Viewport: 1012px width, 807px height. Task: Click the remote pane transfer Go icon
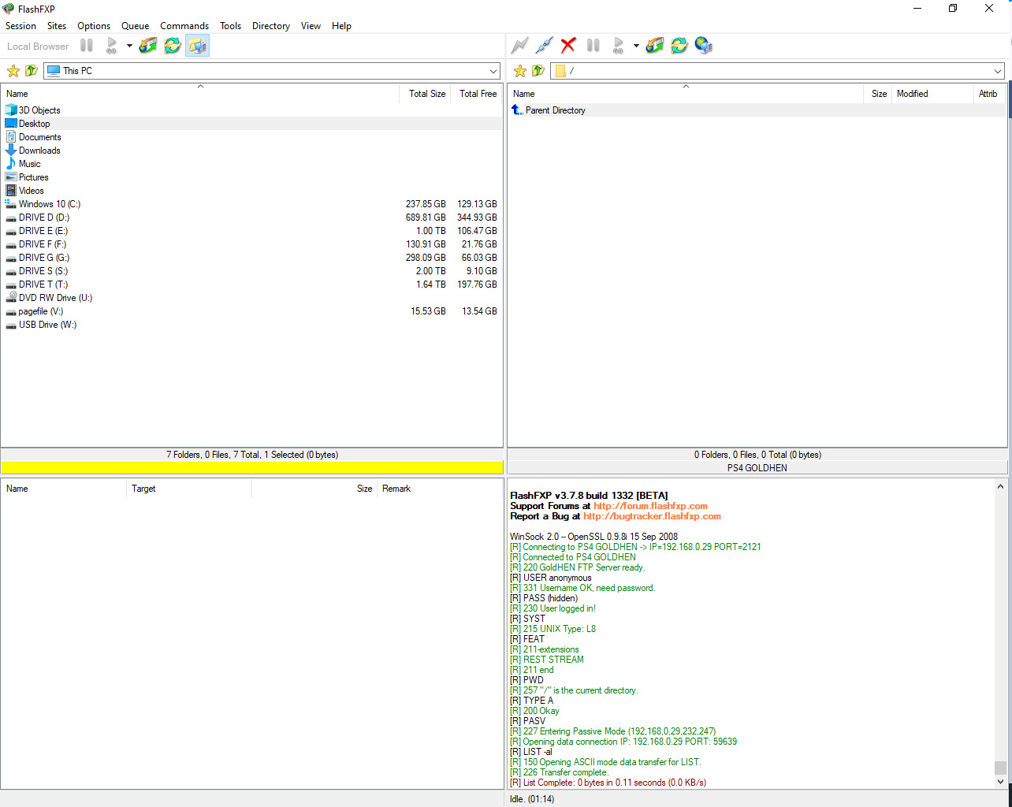[x=619, y=46]
